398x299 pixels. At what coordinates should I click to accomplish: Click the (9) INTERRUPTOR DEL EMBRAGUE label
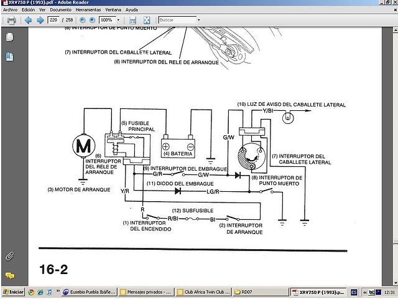[x=185, y=169]
